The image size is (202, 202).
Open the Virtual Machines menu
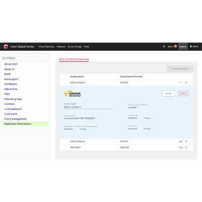coord(46,46)
